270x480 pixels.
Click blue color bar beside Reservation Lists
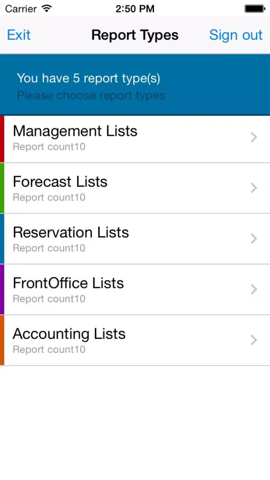tap(2, 239)
